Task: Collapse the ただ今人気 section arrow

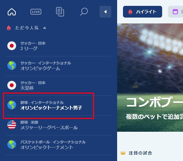Action: [x=45, y=28]
